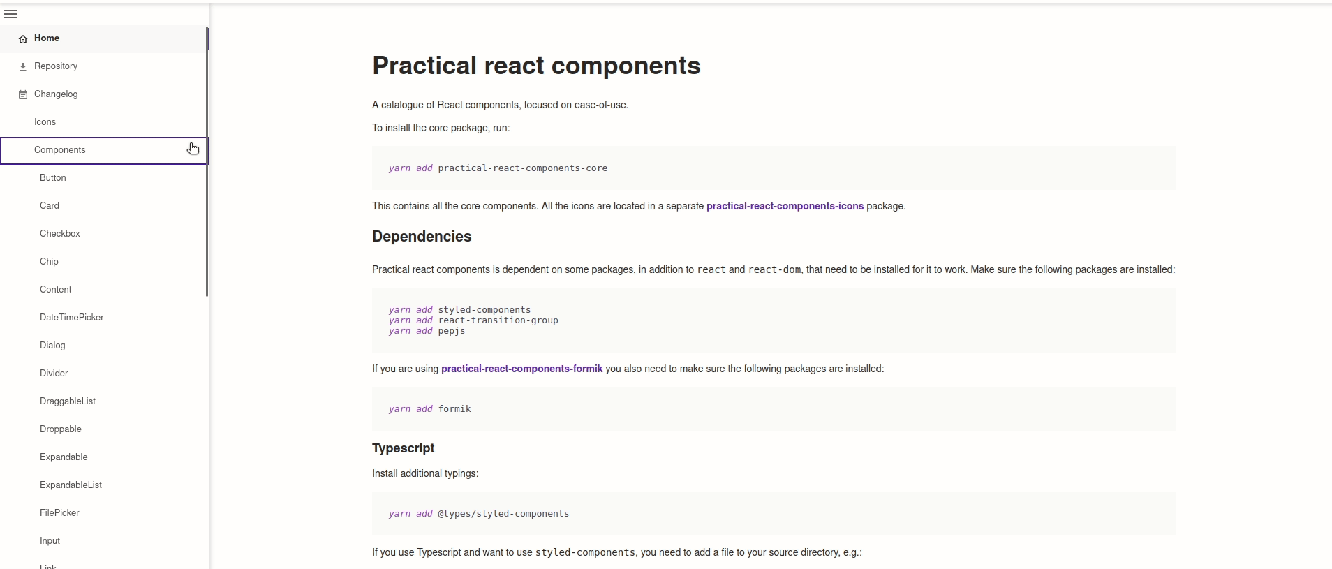The height and width of the screenshot is (569, 1332).
Task: Open the Chip component docs
Action: tap(49, 262)
